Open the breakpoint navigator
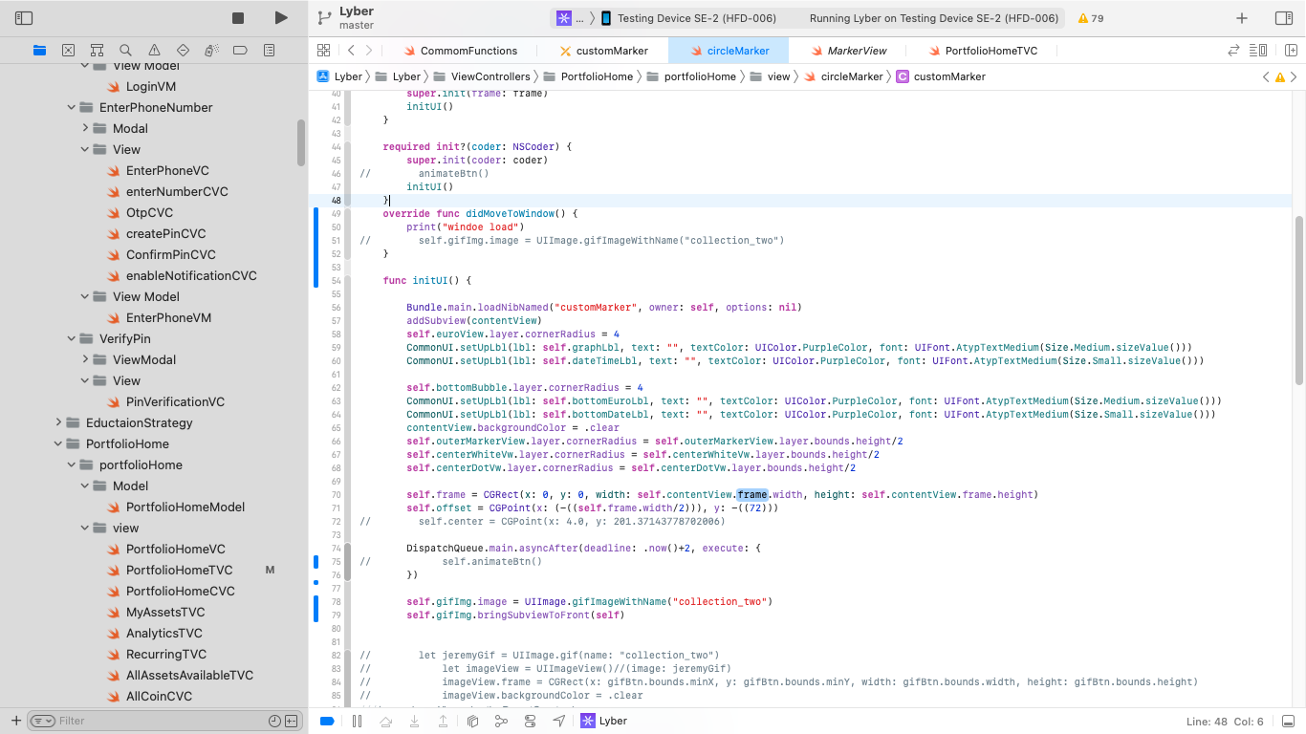1306x734 pixels. (240, 50)
